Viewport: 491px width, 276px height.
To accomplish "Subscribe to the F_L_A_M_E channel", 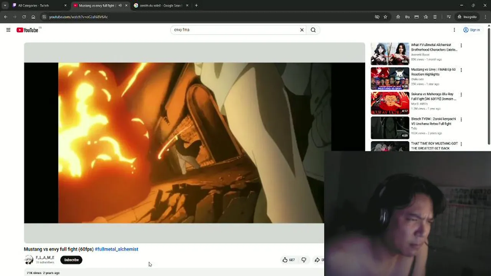I will 71,260.
